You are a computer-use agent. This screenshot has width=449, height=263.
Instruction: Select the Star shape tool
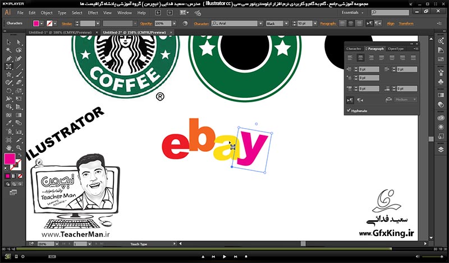9,75
